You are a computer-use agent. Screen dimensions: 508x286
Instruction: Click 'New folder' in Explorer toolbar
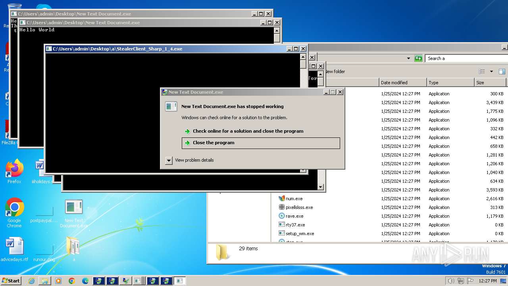point(335,71)
